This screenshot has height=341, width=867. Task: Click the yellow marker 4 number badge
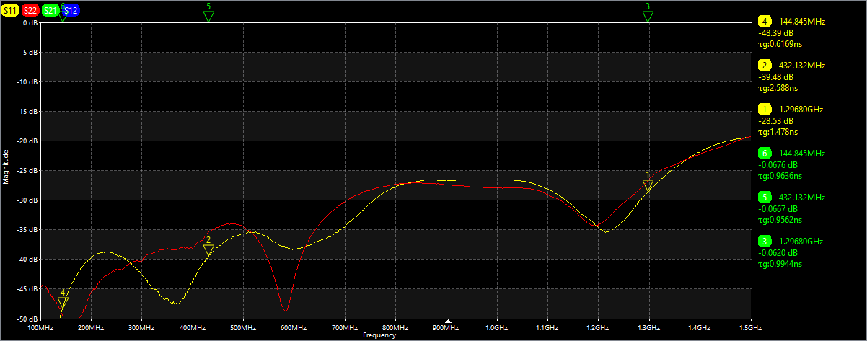click(x=765, y=22)
